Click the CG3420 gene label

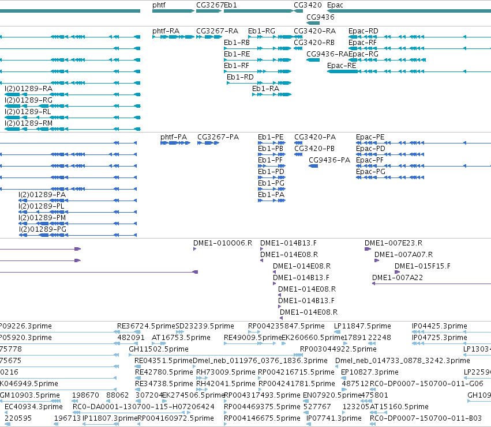pyautogui.click(x=308, y=5)
